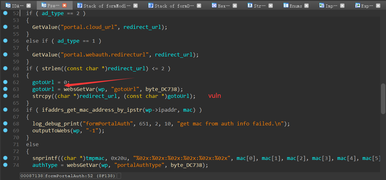Click the "gotoUrl" string literal on line 63
This screenshot has width=386, height=180.
(125, 89)
